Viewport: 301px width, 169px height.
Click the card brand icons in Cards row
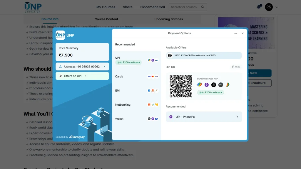click(x=153, y=77)
